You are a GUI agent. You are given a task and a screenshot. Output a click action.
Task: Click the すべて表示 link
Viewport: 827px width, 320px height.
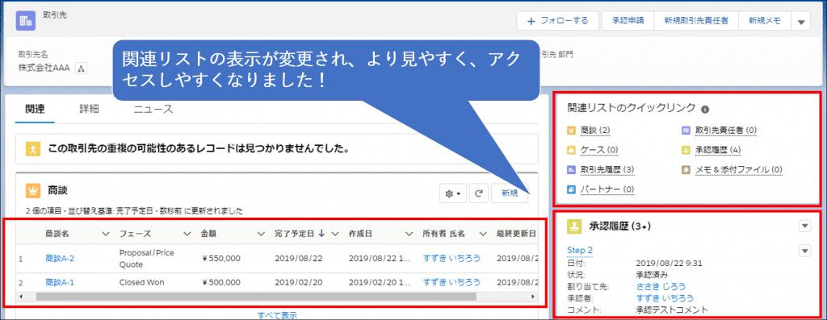[x=277, y=315]
